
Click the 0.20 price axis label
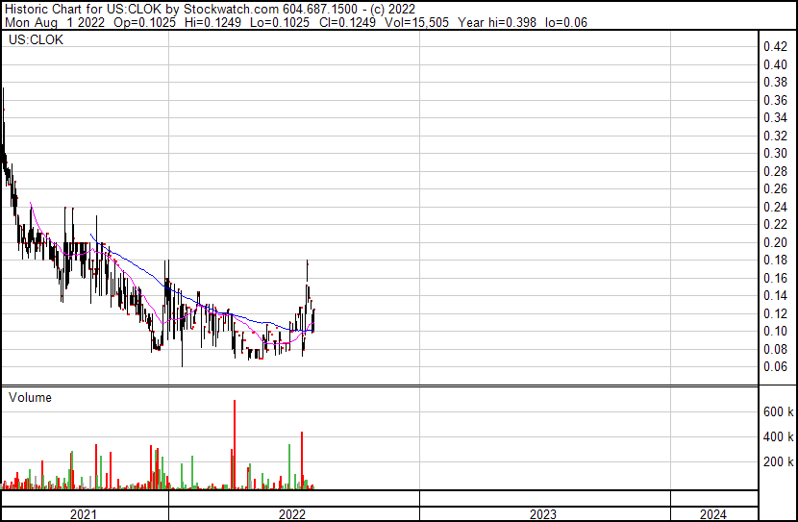[776, 242]
